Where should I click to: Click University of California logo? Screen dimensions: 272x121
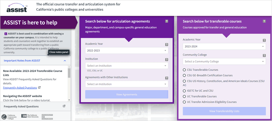pos(47,116)
